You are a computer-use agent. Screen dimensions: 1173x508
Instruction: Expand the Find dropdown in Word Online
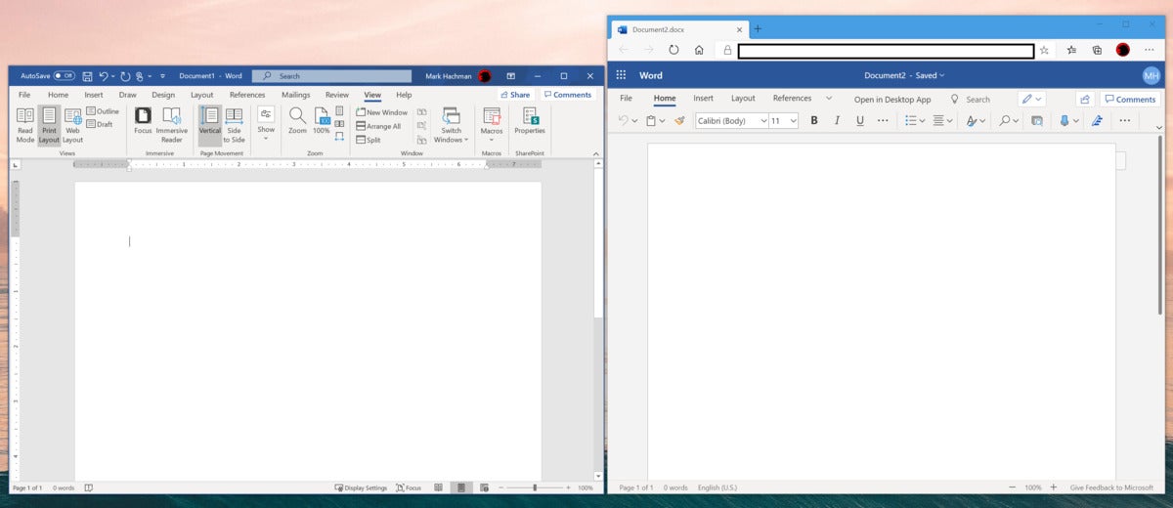click(x=1017, y=120)
